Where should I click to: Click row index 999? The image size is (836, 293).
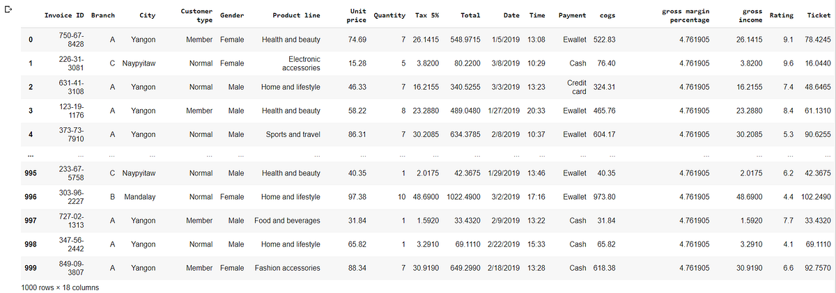tap(30, 268)
